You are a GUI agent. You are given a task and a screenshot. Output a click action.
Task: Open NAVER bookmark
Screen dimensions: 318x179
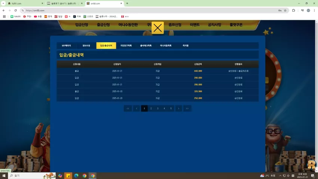pos(16,16)
